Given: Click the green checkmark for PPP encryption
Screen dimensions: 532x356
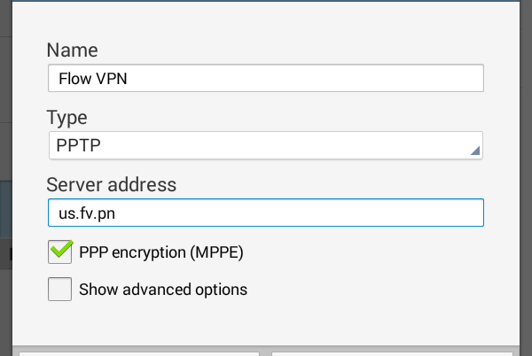Looking at the screenshot, I should 61,251.
